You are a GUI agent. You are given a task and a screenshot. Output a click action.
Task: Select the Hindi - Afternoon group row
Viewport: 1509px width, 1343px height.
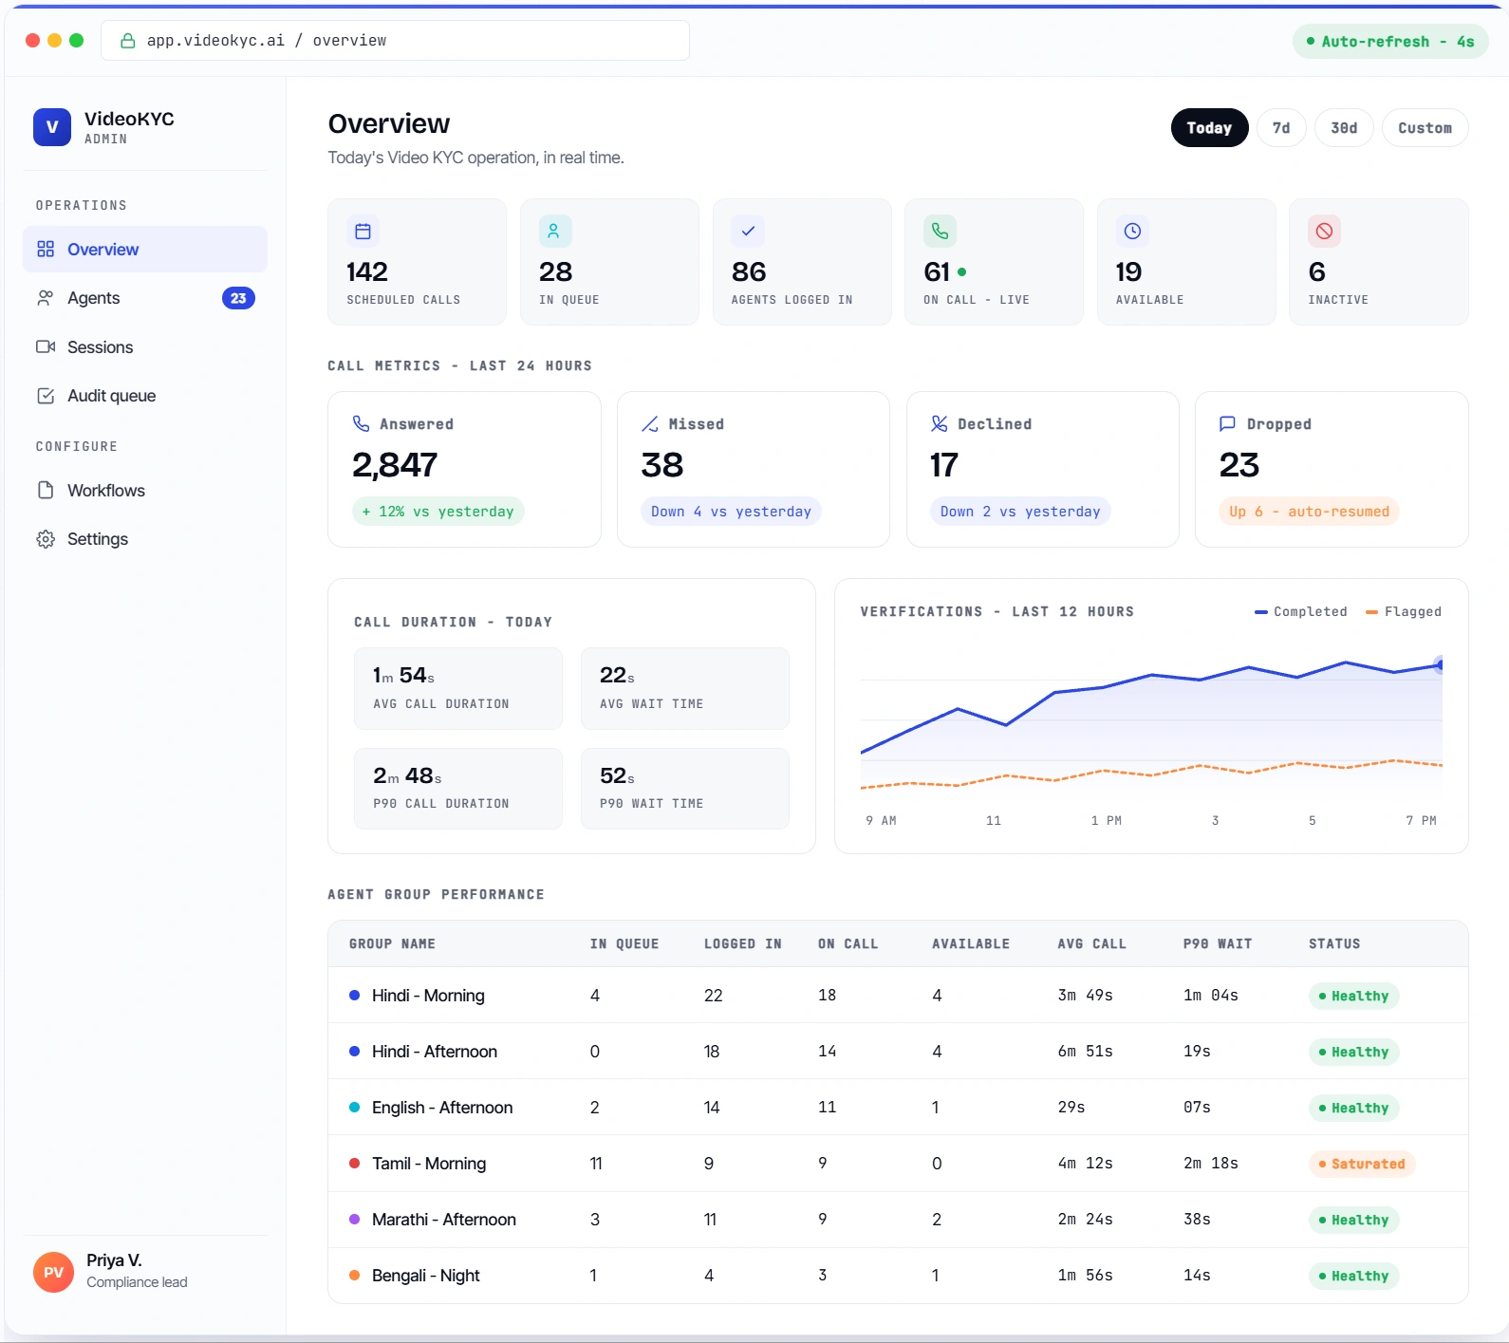[x=898, y=1052]
